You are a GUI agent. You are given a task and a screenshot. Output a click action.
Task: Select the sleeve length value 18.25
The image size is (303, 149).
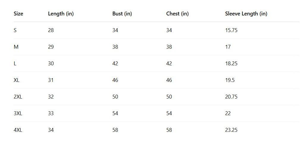click(x=231, y=64)
